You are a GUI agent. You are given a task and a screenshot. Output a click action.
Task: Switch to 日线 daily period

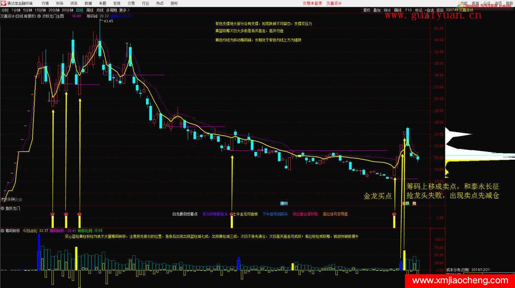(80, 9)
